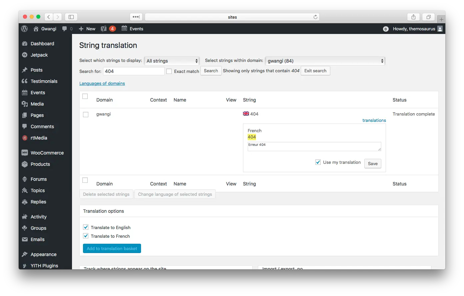Click the Media library icon
Viewport: 464px width, 296px height.
pos(25,104)
